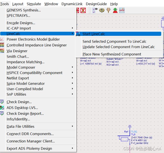Select Place New Synthesized Component

coord(112,54)
